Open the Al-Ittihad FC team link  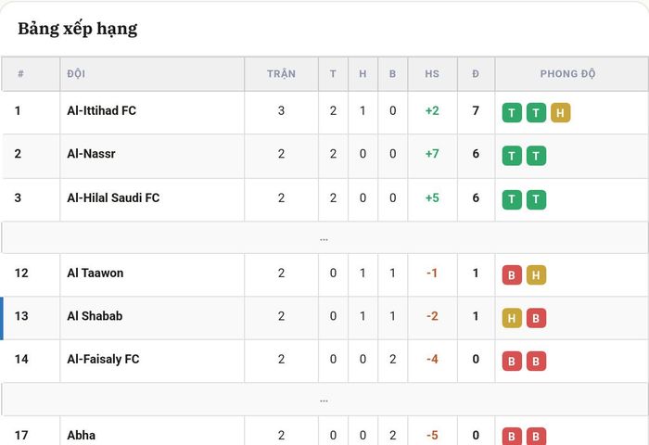[101, 110]
